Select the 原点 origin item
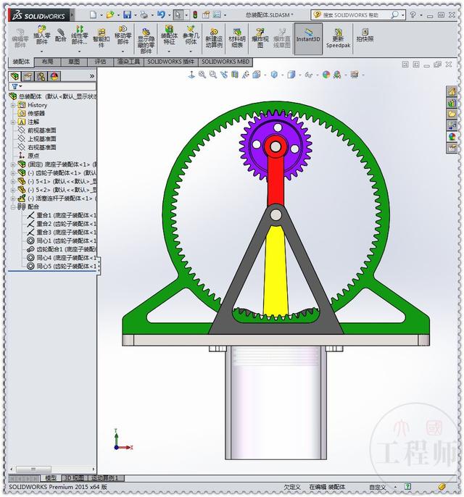464x497 pixels. click(x=33, y=156)
